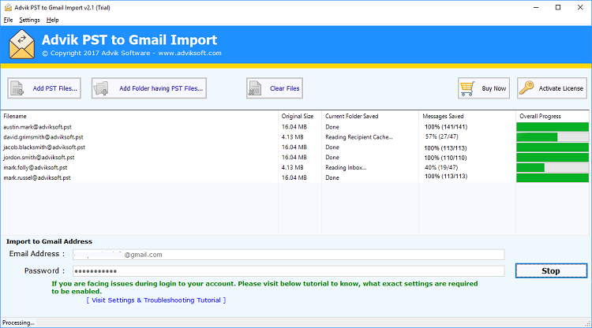Click the Clear Files button label
The image size is (592, 328).
tap(284, 88)
